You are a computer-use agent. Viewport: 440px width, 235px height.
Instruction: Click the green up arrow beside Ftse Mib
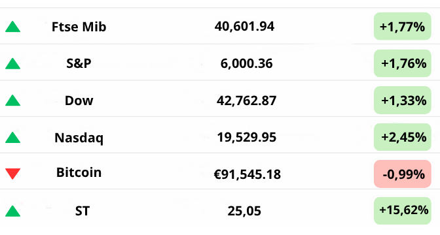[x=12, y=27]
